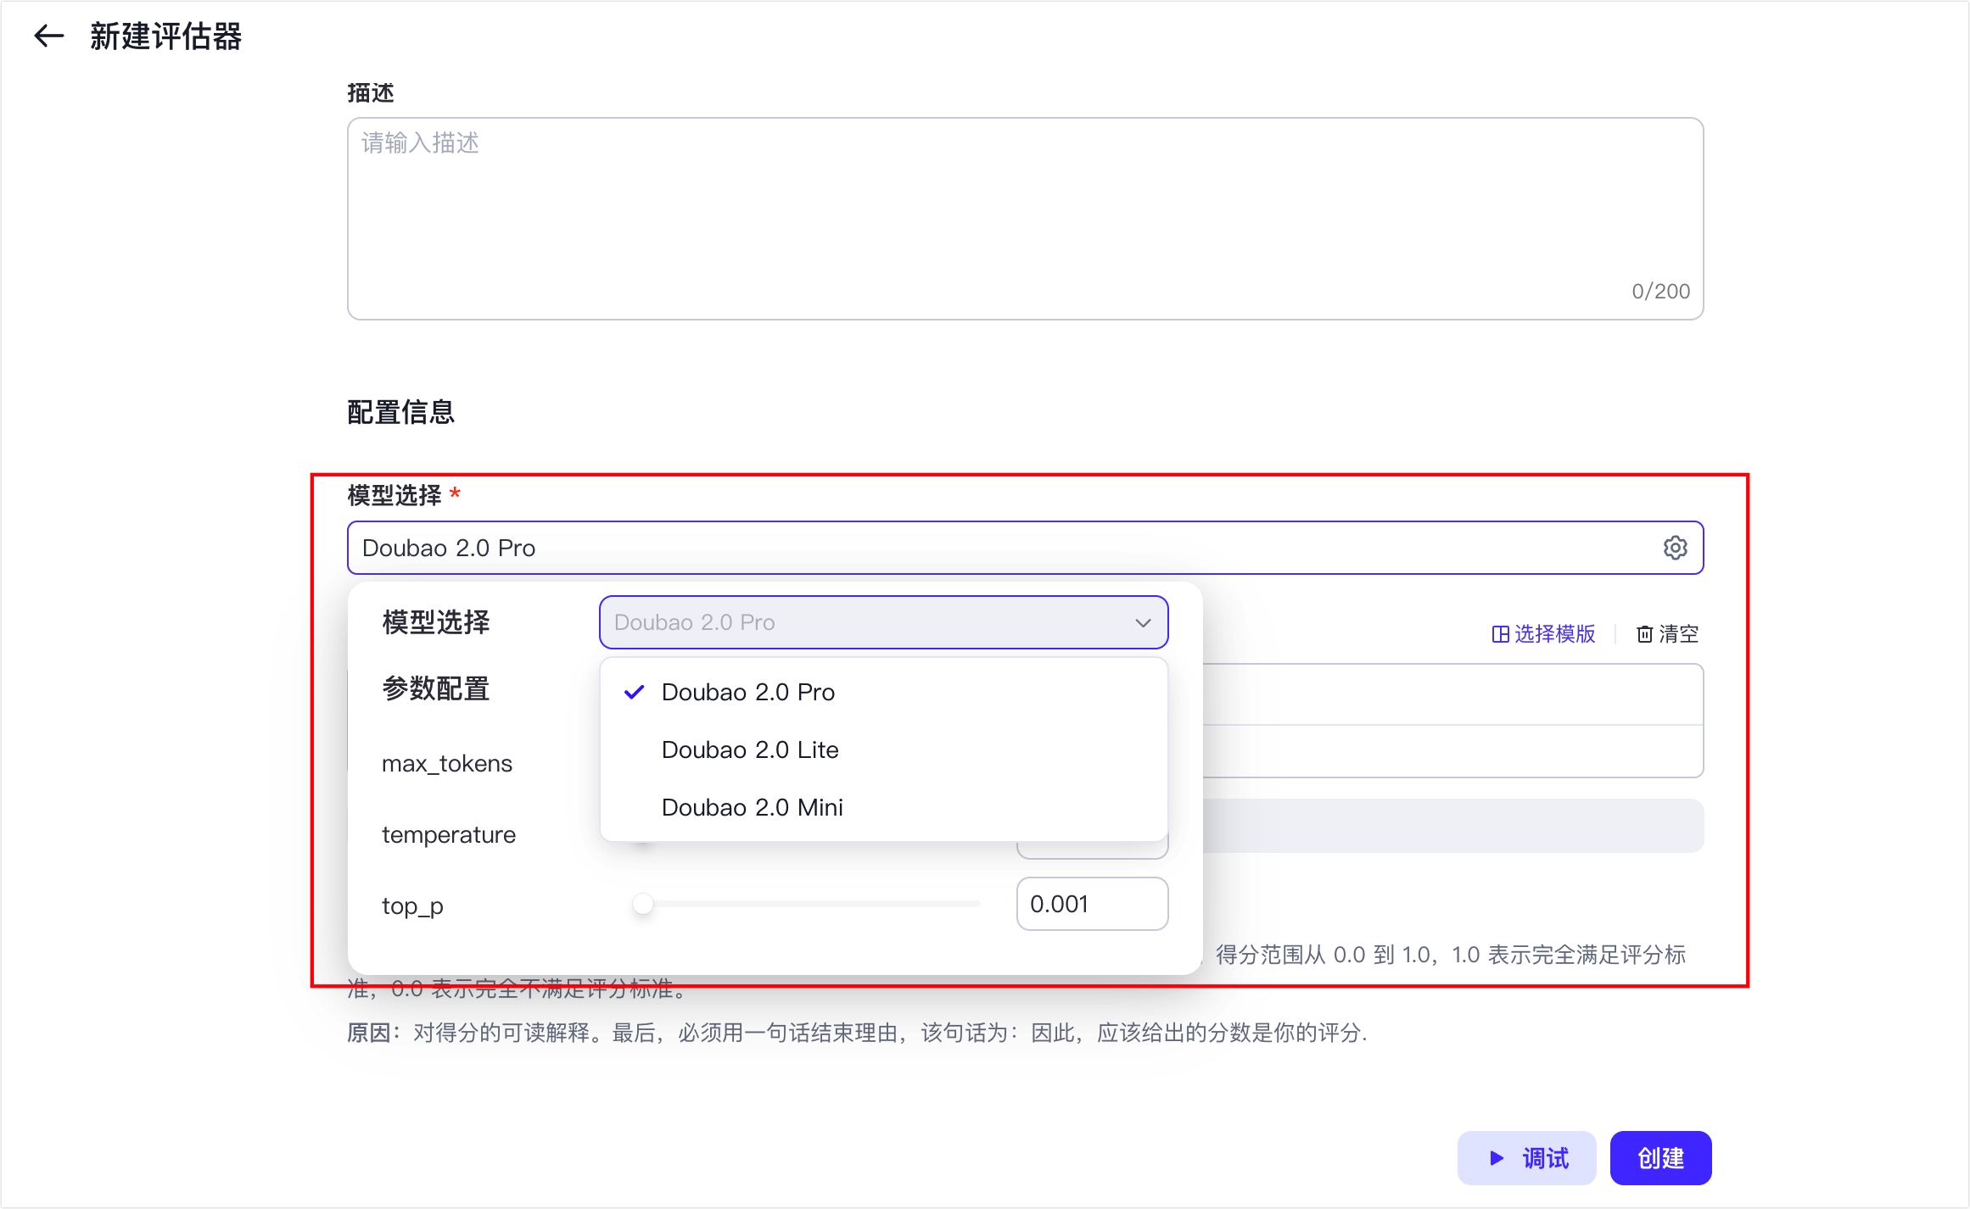Click the 选择模版 link
This screenshot has height=1209, width=1970.
1543,634
